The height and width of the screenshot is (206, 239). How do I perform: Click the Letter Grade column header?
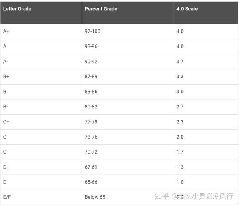tap(17, 9)
